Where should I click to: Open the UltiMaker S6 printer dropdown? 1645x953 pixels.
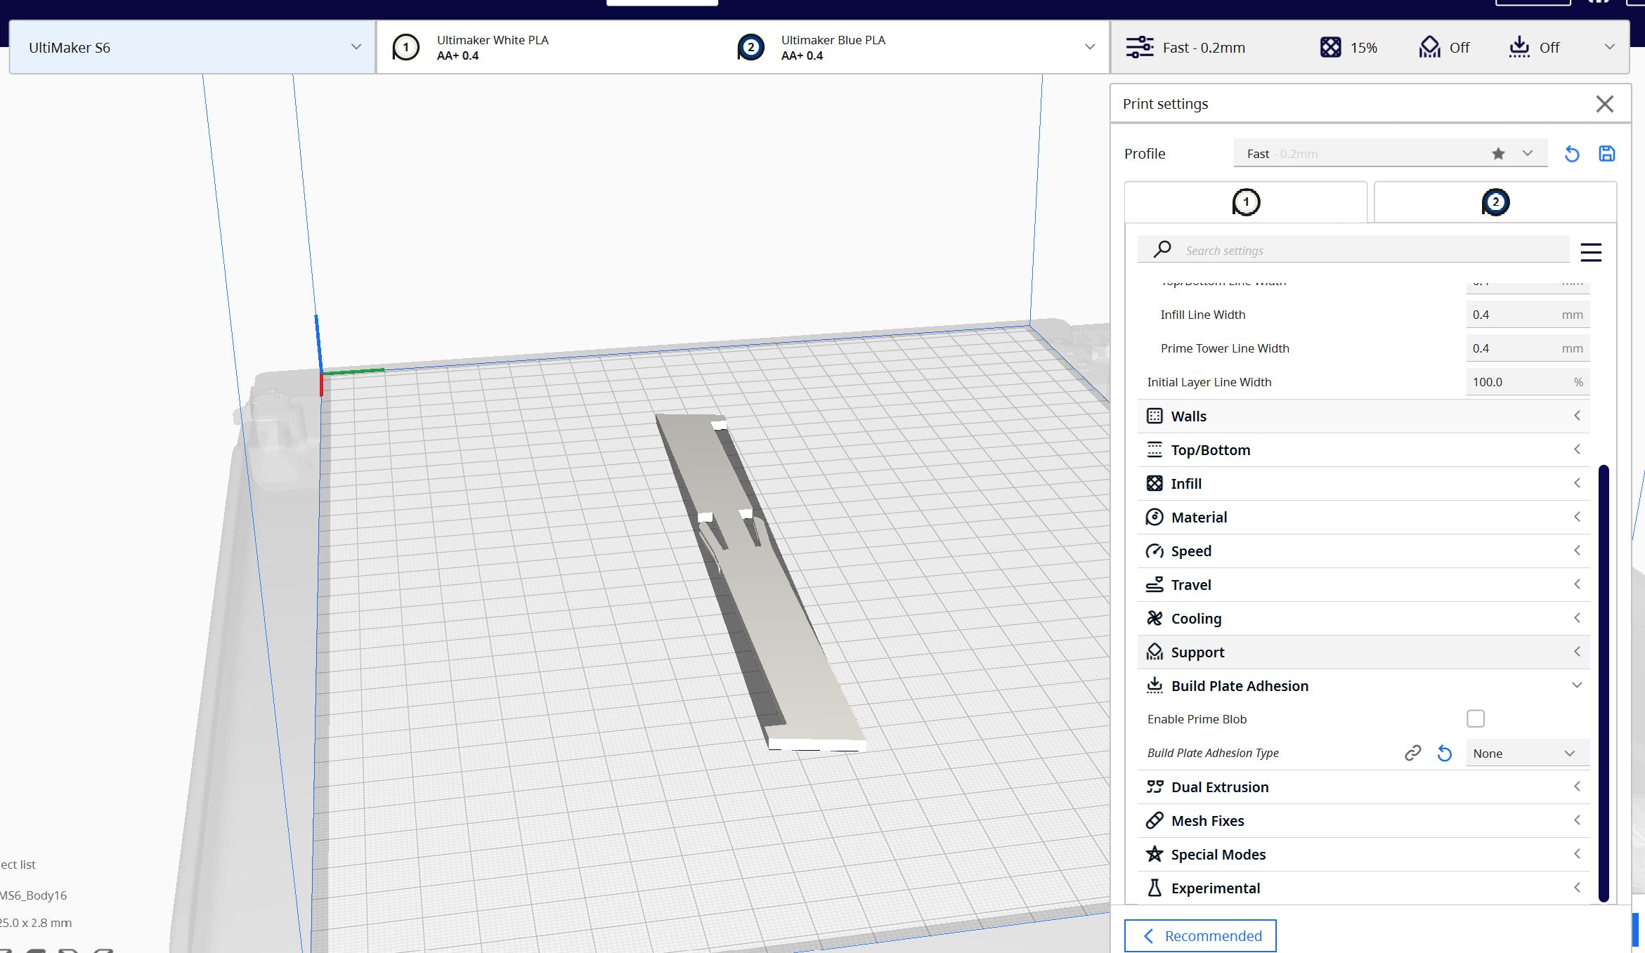click(192, 47)
